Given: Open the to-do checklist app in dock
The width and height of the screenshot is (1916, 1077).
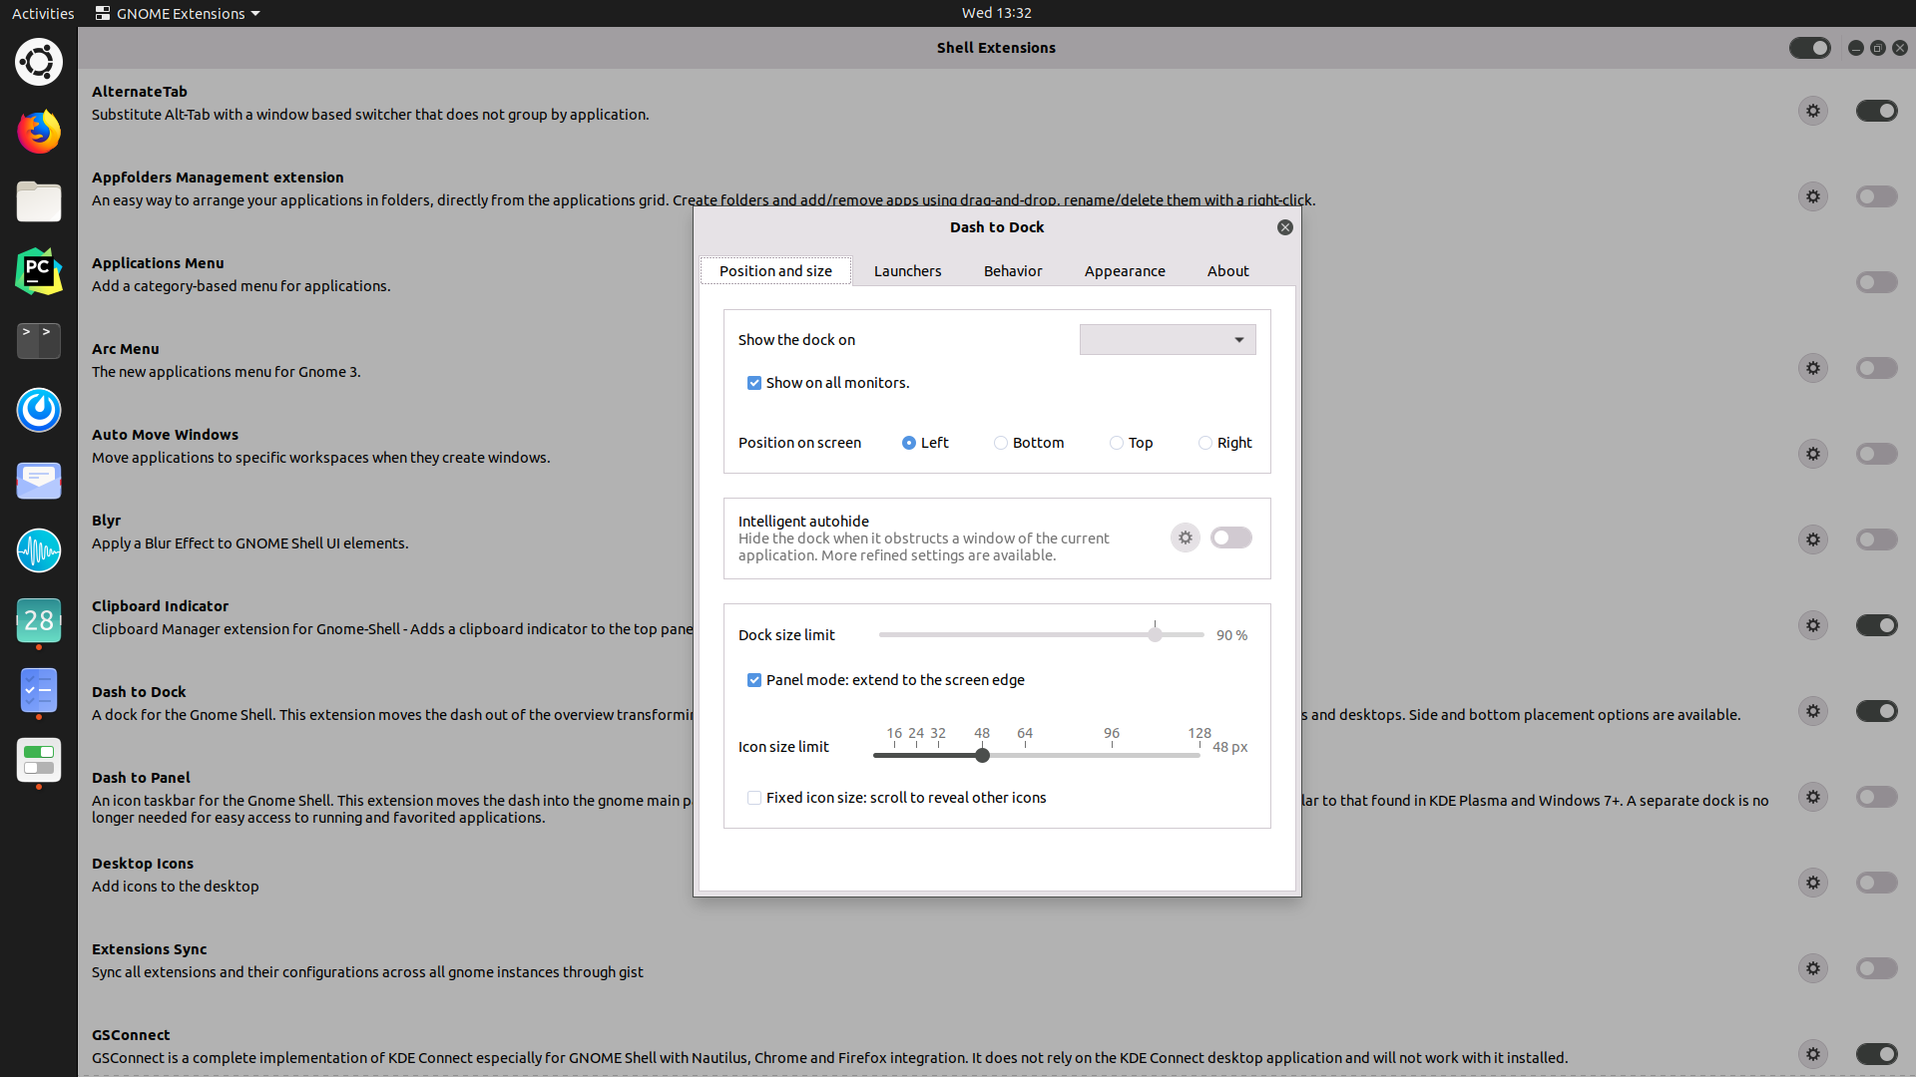Looking at the screenshot, I should click(39, 690).
